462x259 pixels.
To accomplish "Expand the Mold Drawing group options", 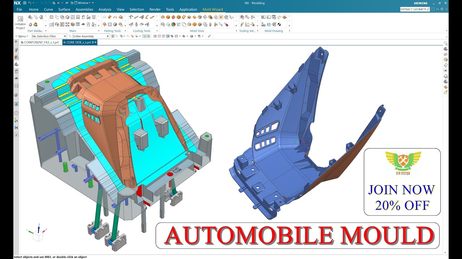I will pyautogui.click(x=289, y=31).
